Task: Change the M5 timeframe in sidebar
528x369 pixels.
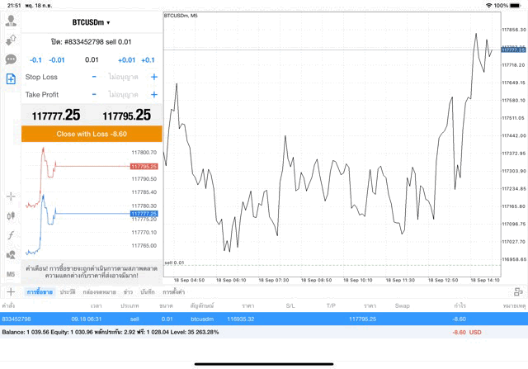Action: [12, 273]
